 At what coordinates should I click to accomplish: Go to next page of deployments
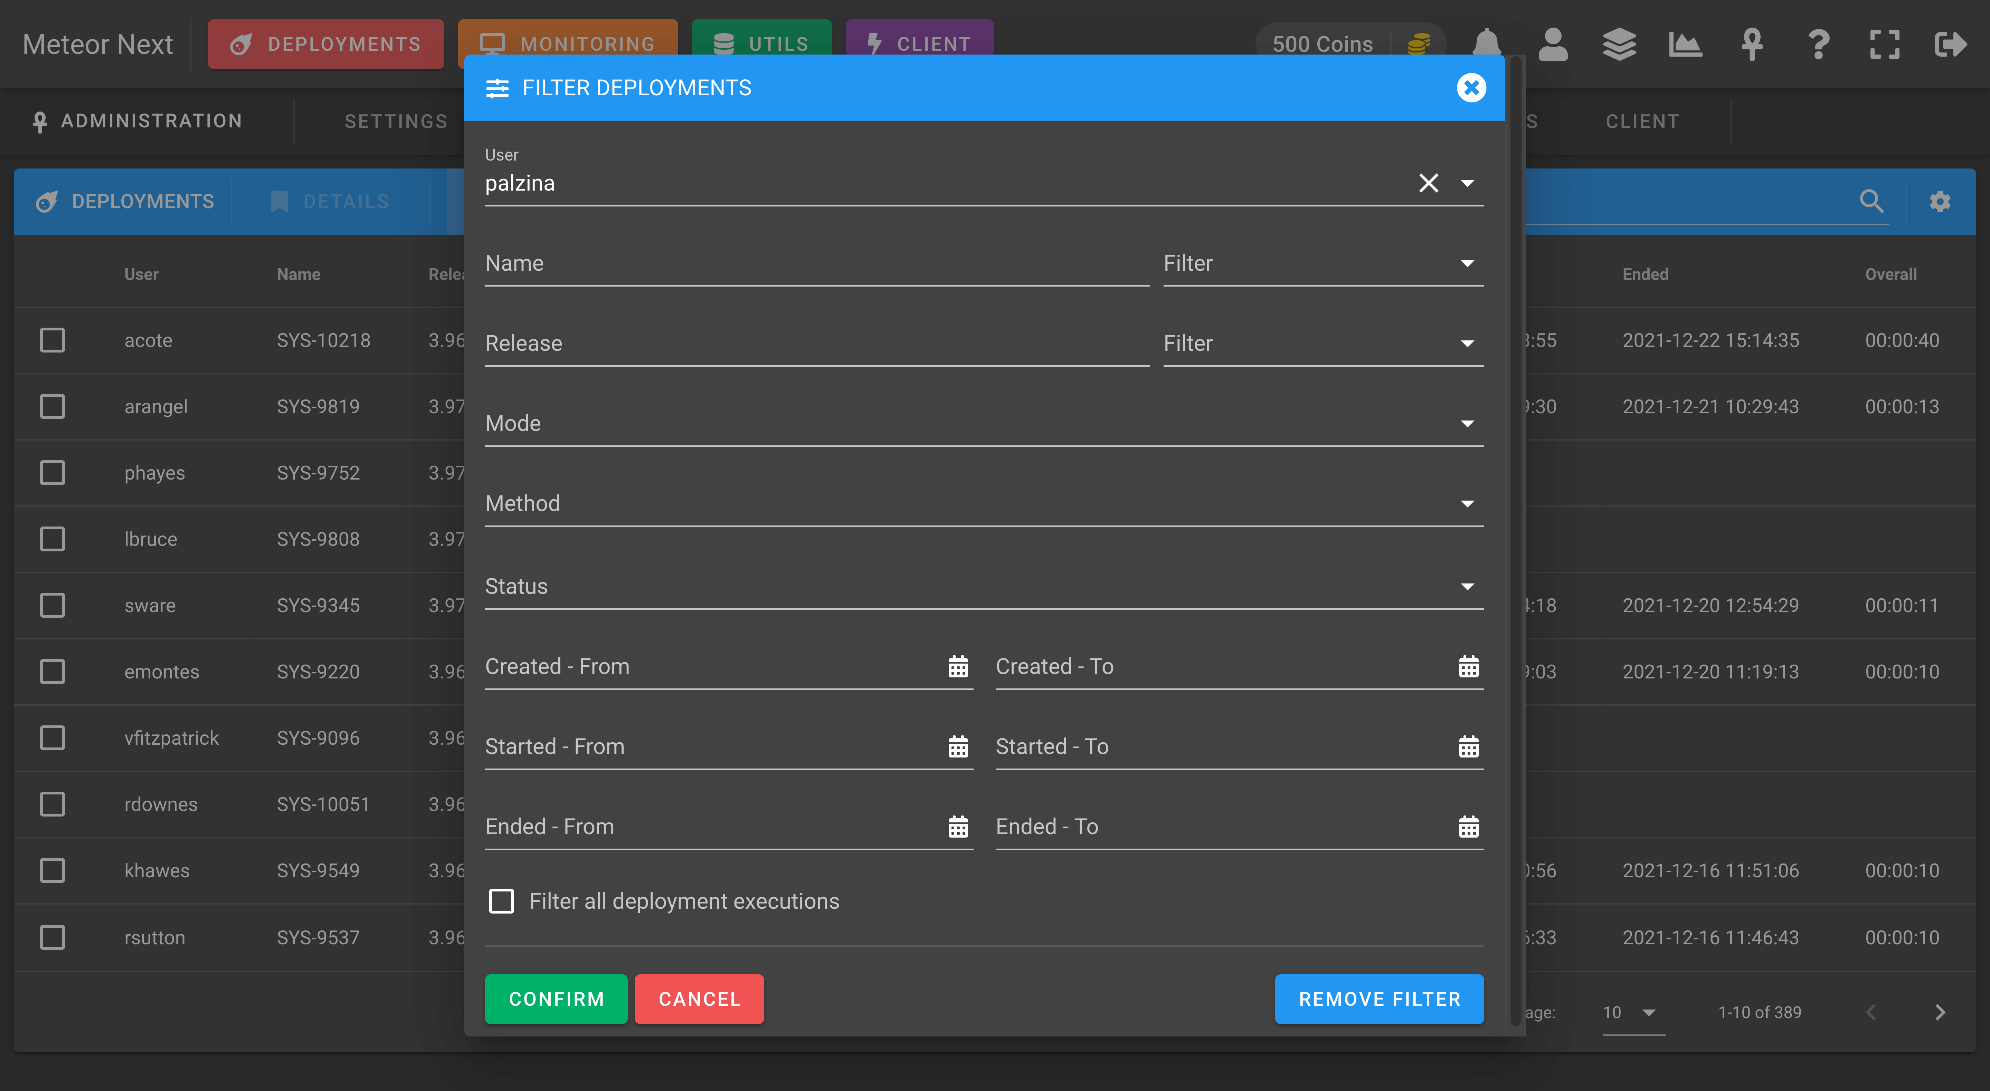tap(1940, 1012)
